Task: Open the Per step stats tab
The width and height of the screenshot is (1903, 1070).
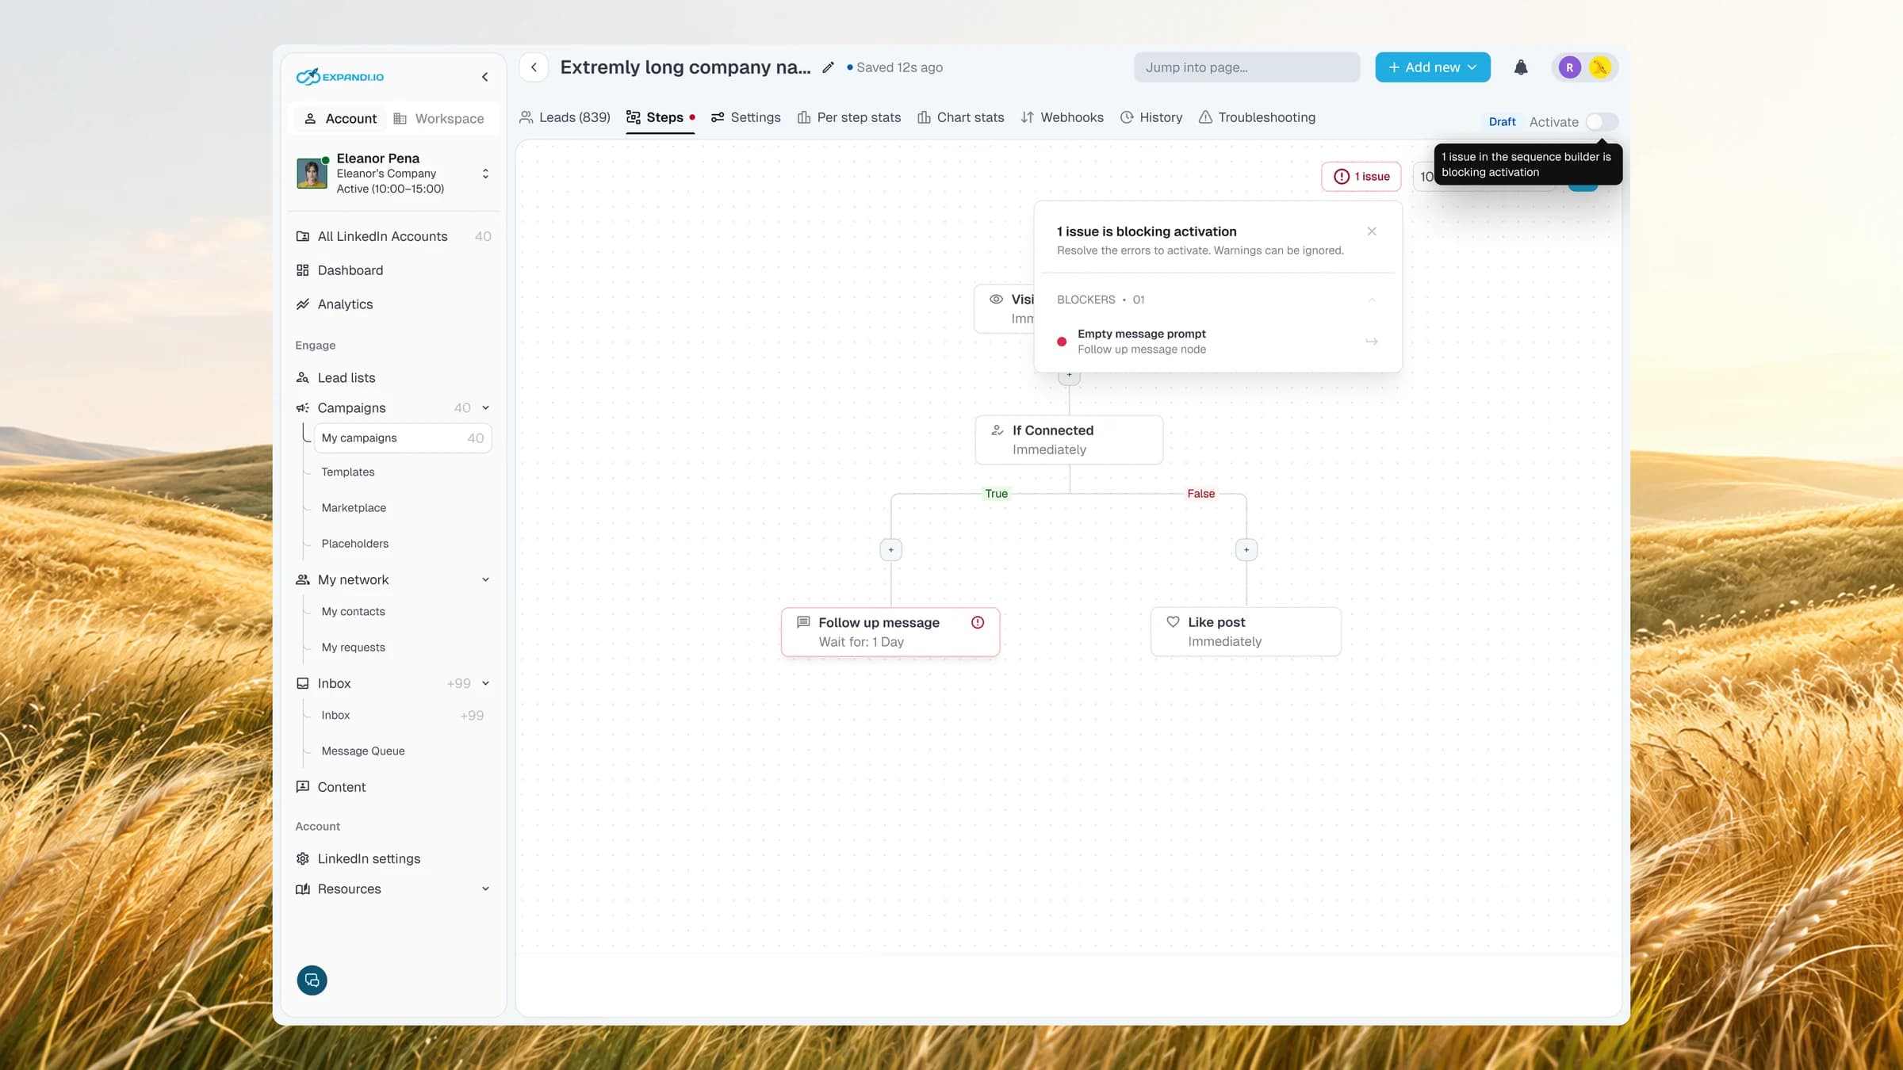Action: [849, 117]
